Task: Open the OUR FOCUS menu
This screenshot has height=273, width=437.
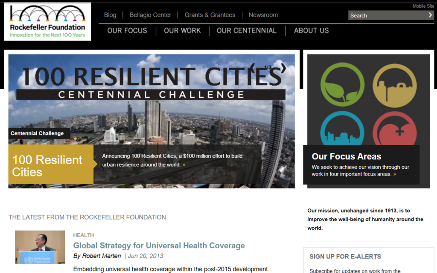Action: (127, 30)
